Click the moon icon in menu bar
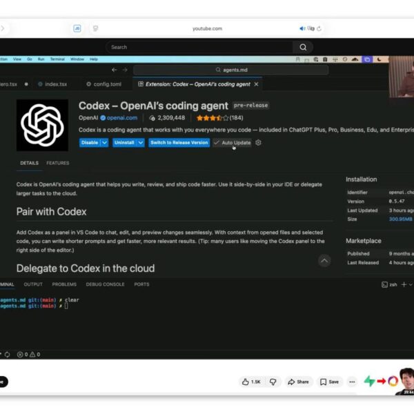 [379, 59]
